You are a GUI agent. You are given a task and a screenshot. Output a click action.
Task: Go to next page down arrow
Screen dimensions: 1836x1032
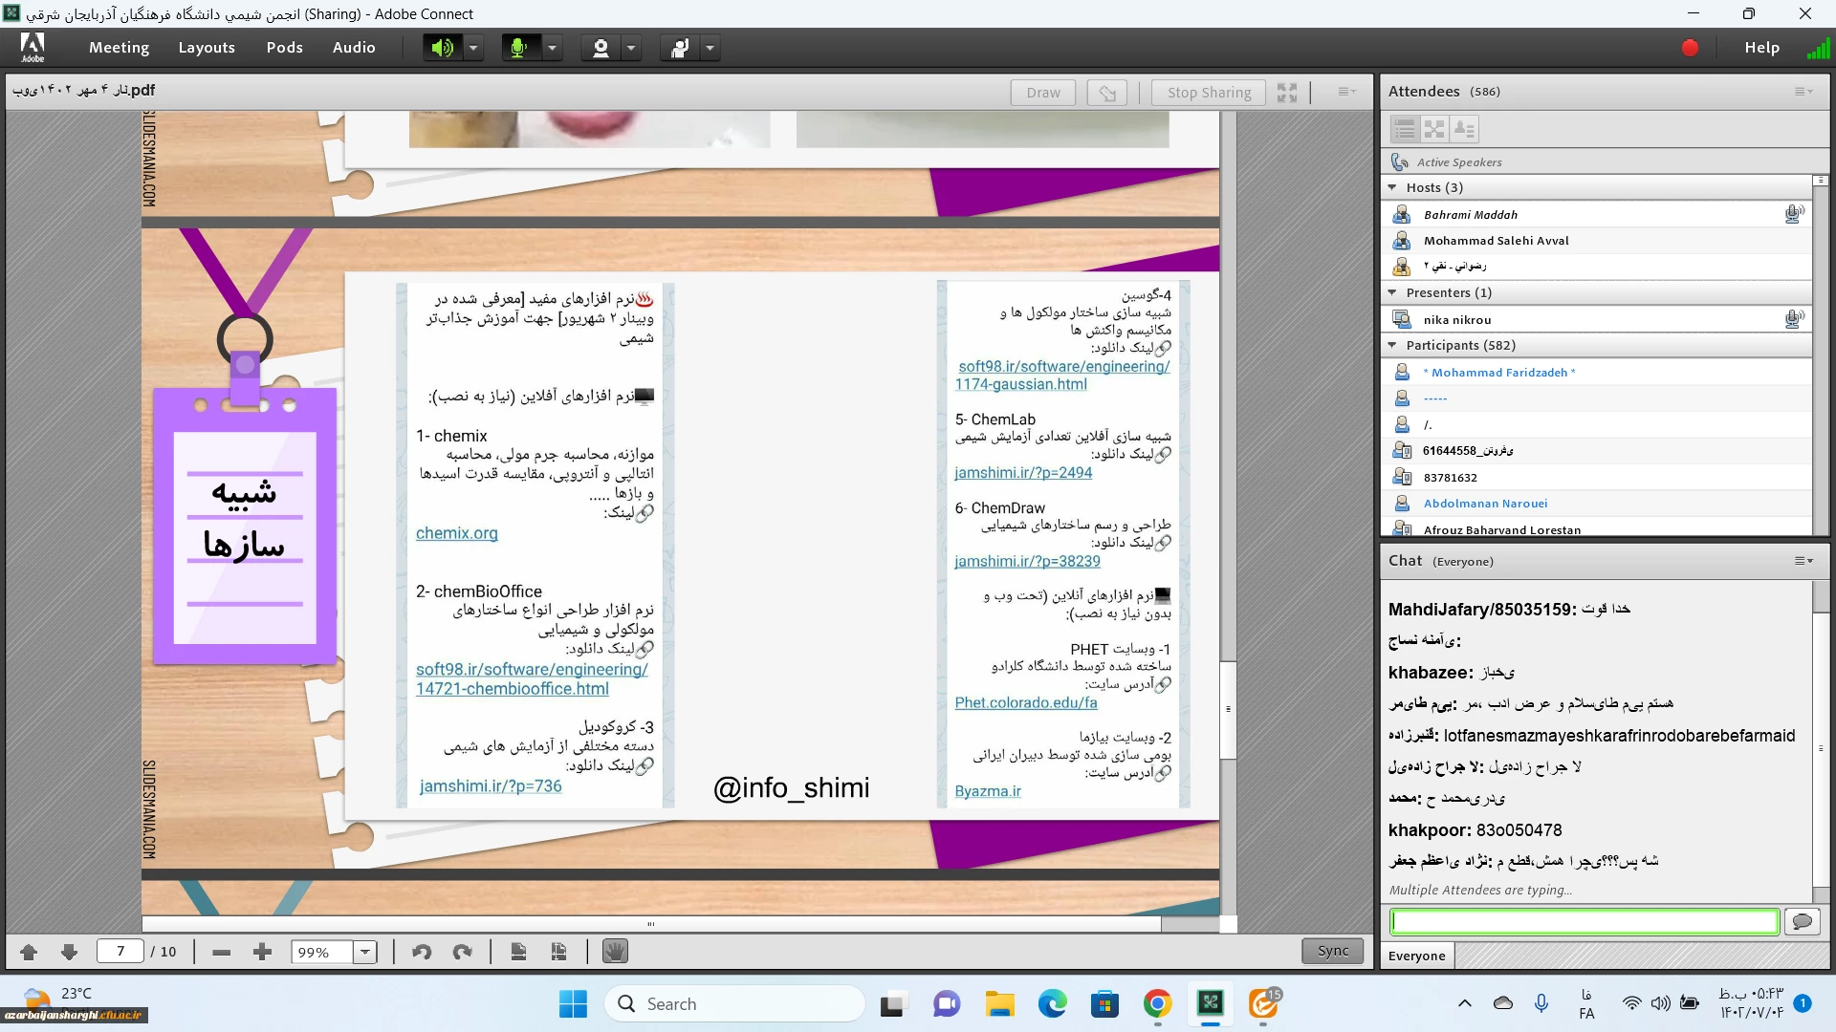[69, 952]
